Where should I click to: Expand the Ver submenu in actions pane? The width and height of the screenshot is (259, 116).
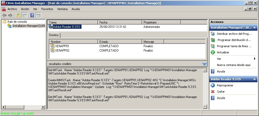pyautogui.click(x=255, y=59)
